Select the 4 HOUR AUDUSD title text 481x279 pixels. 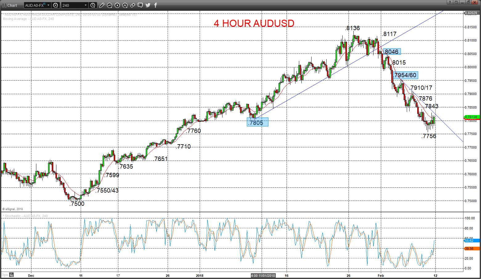coord(254,23)
